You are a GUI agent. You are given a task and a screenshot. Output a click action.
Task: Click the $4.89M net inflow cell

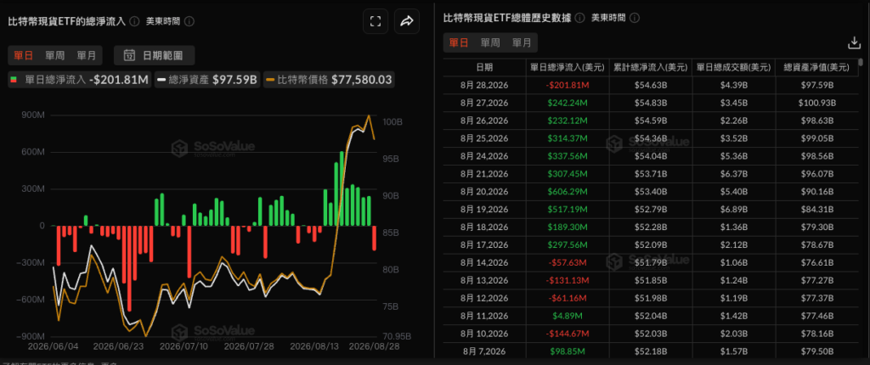[x=567, y=315]
